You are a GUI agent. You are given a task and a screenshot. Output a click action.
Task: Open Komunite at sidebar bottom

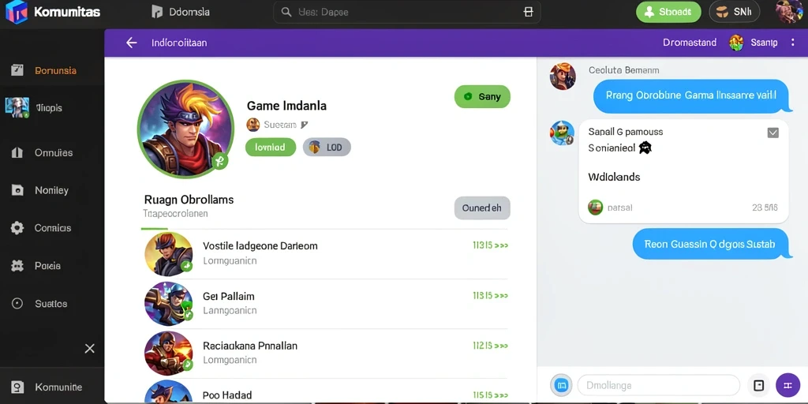pyautogui.click(x=52, y=387)
